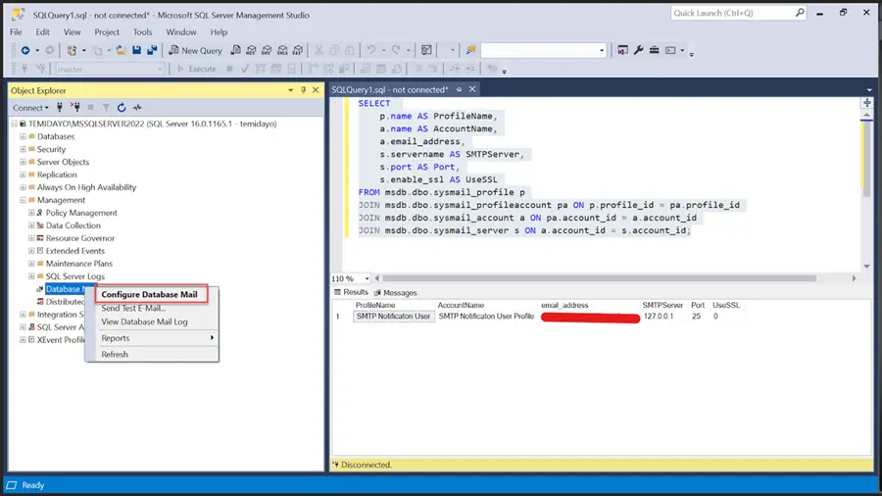Open the Connect dropdown in Object Explorer
882x497 pixels.
(x=30, y=108)
